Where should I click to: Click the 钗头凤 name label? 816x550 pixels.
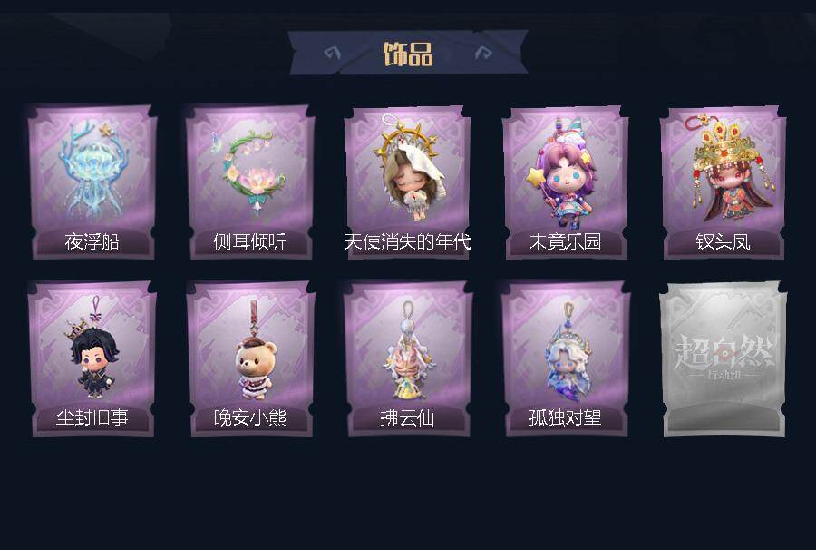click(x=723, y=242)
